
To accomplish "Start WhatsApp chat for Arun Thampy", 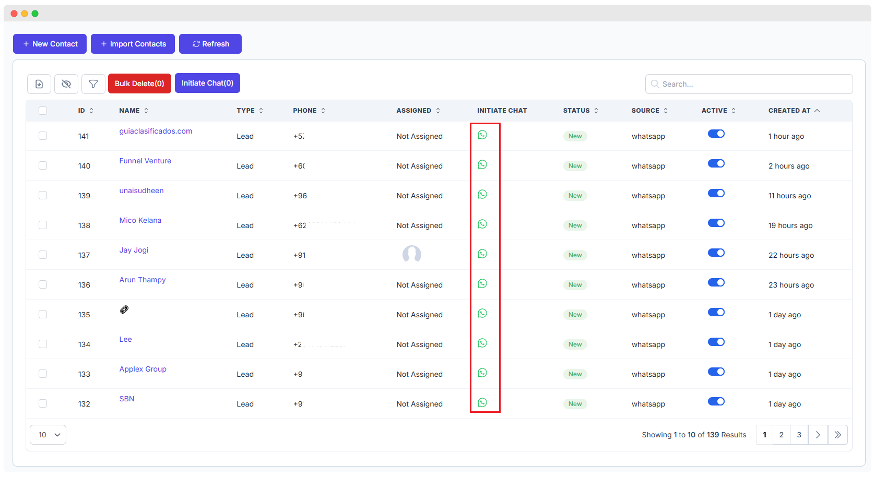I will (x=482, y=283).
